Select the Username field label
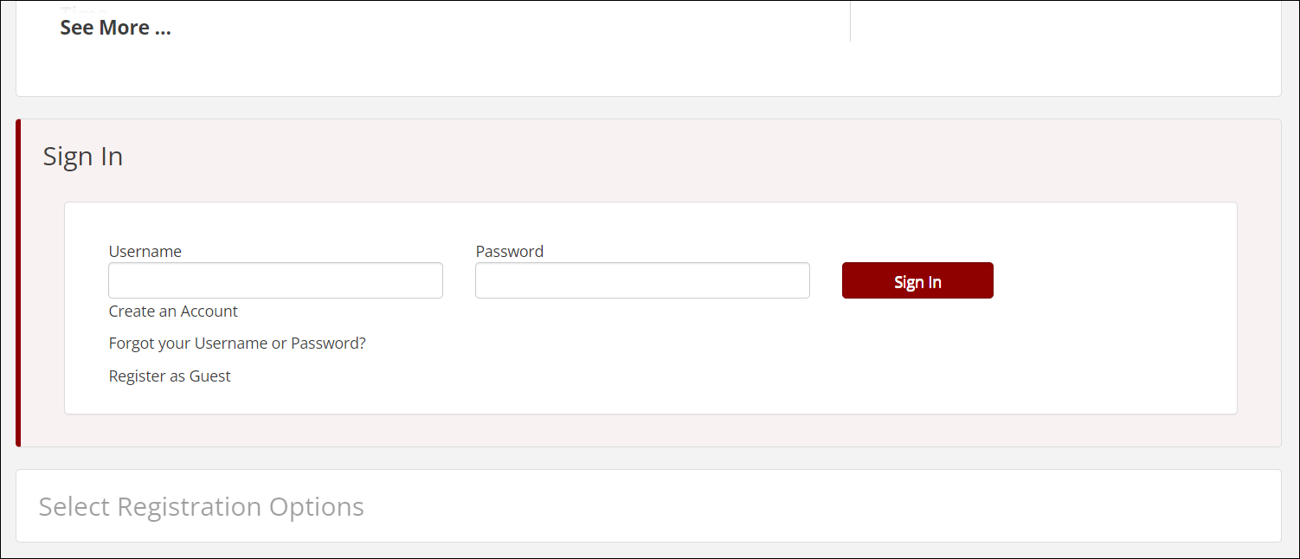 click(x=145, y=251)
